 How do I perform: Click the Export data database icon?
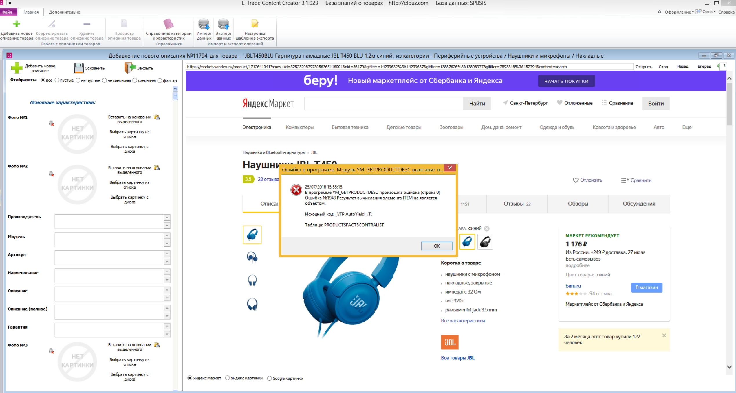(x=224, y=24)
